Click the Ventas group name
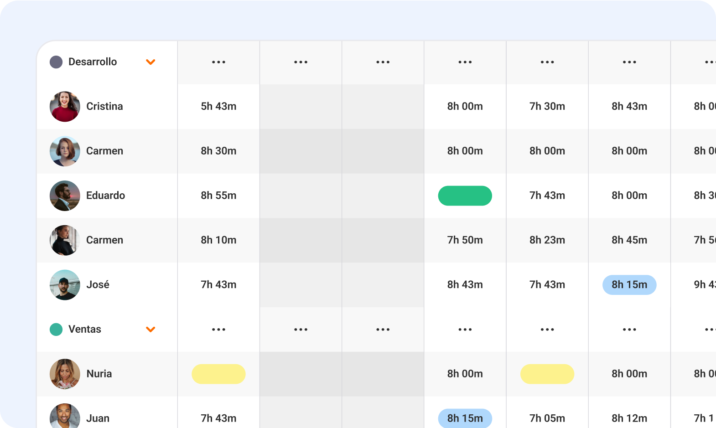Viewport: 716px width, 428px height. pyautogui.click(x=85, y=330)
